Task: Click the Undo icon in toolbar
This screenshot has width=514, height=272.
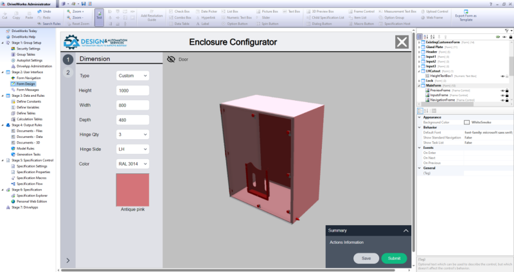Action: point(39,12)
